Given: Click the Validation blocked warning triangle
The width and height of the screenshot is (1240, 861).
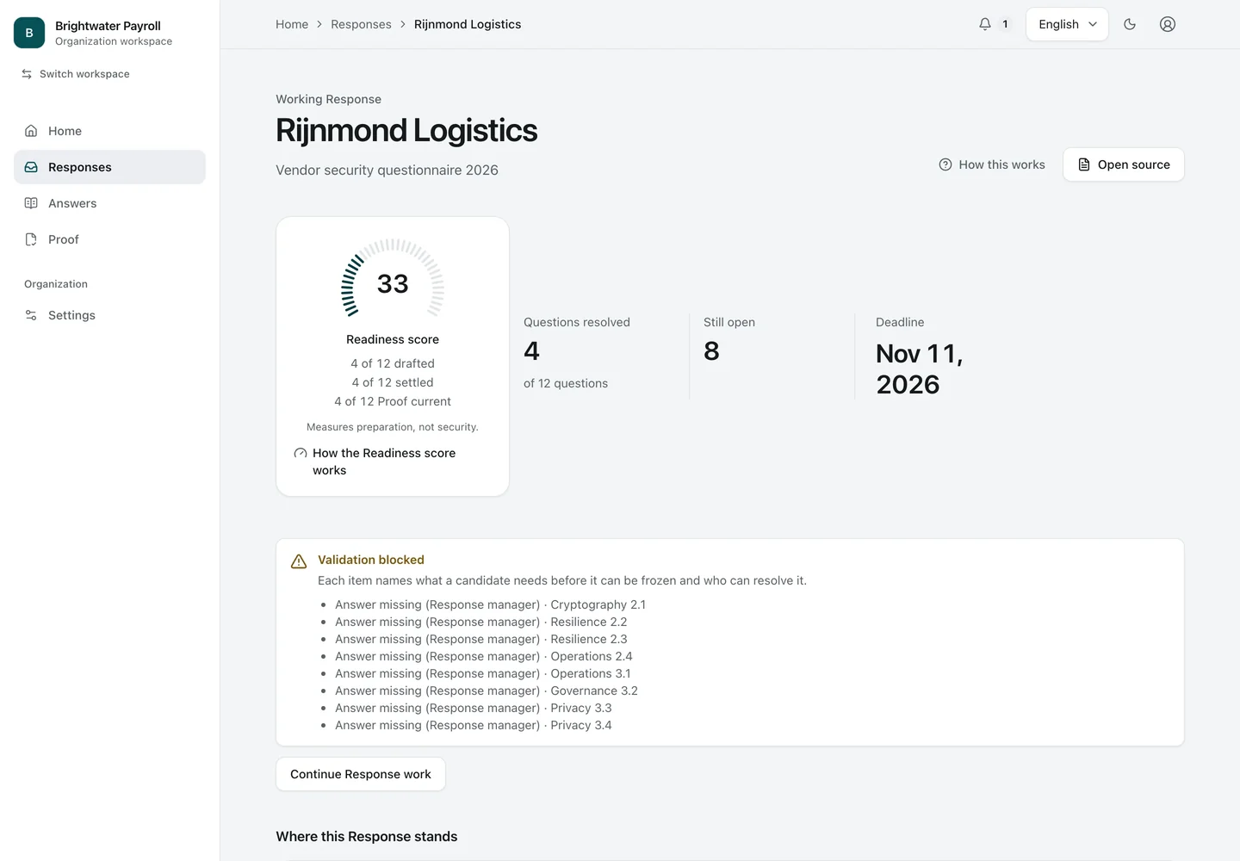Looking at the screenshot, I should coord(299,561).
